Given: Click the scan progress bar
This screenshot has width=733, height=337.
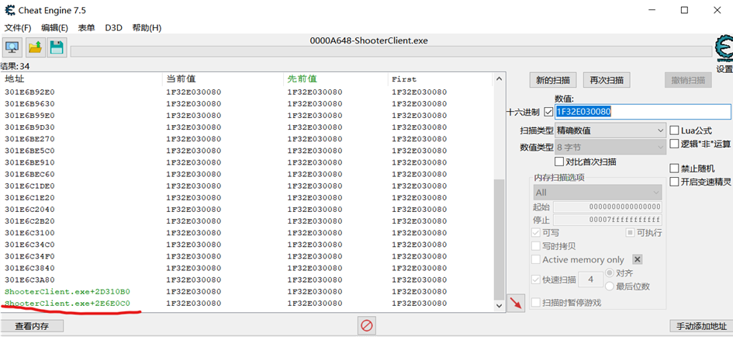Looking at the screenshot, I should [x=392, y=51].
